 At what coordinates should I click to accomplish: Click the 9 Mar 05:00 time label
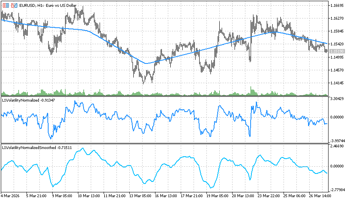[x=62, y=196]
